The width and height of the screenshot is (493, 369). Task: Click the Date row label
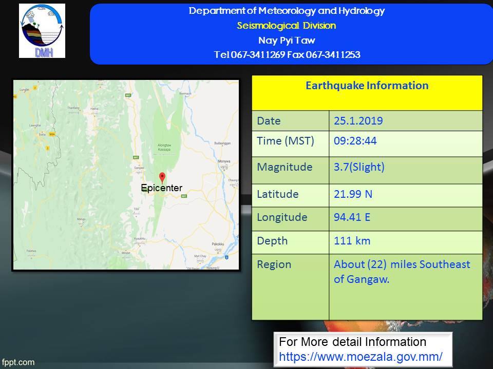269,121
